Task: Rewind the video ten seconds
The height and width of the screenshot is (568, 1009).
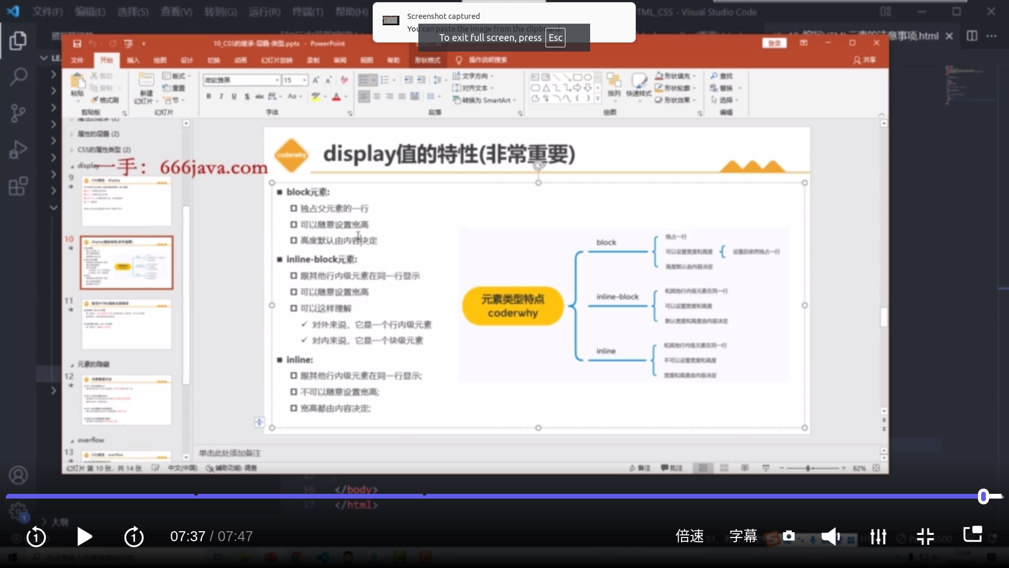Action: 36,537
